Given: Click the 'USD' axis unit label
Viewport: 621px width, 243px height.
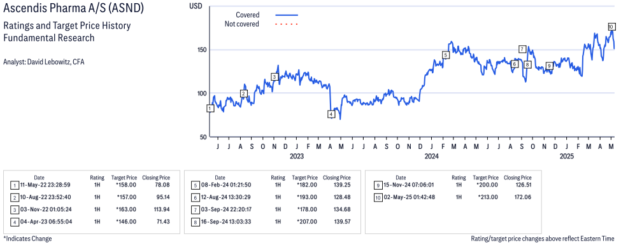Looking at the screenshot, I should (x=196, y=6).
